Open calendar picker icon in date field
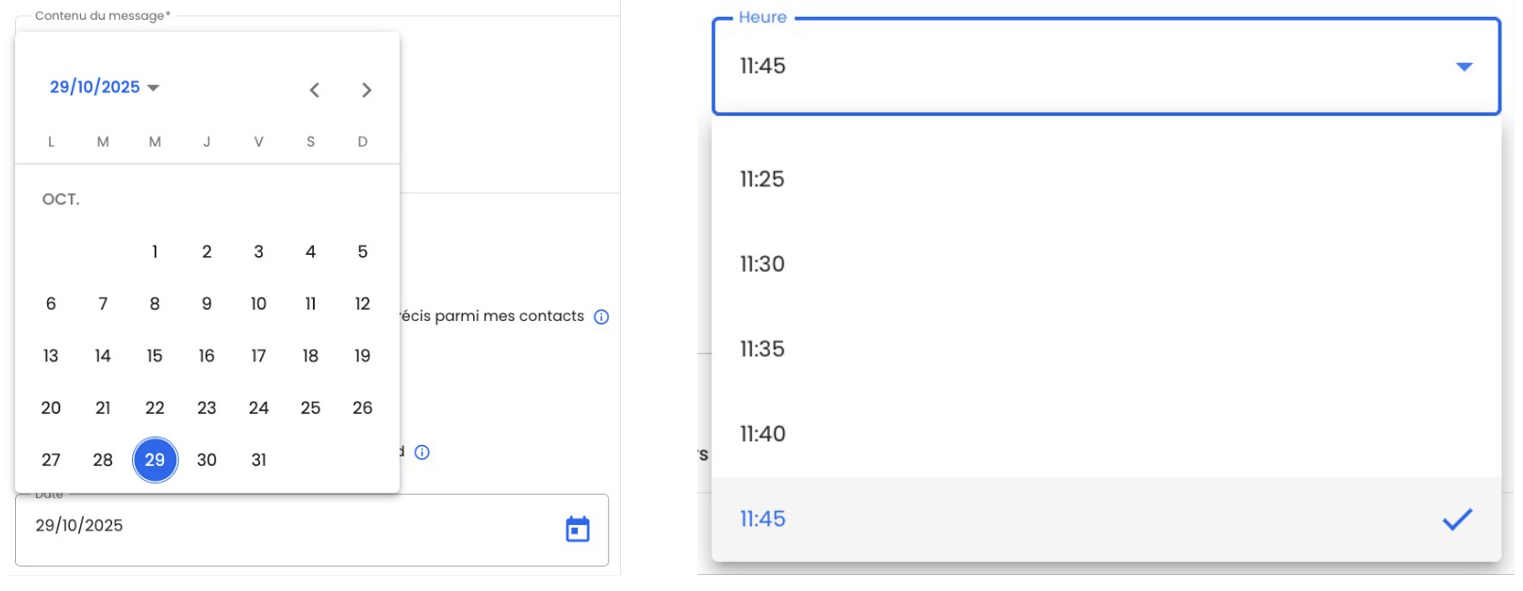Viewport: 1523px width, 591px height. [x=578, y=529]
